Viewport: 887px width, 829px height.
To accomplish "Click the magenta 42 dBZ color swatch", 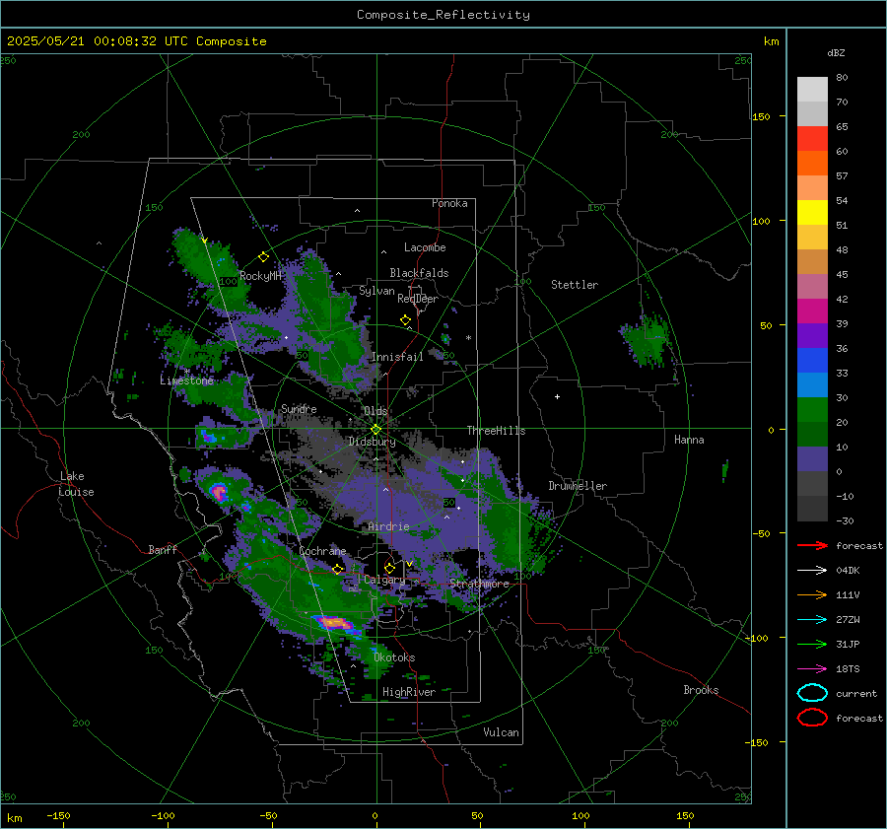I will (812, 311).
